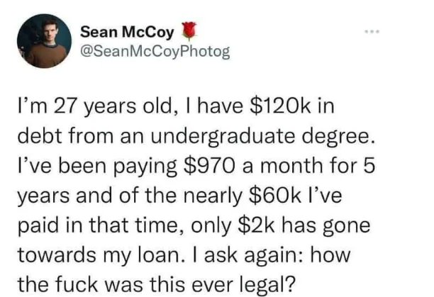Open the @SeanMcCoyPhotog handle link

[x=154, y=52]
